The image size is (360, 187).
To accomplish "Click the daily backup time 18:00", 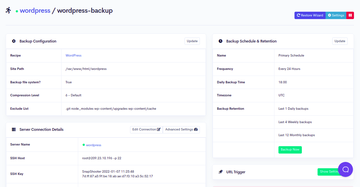I will click(283, 82).
